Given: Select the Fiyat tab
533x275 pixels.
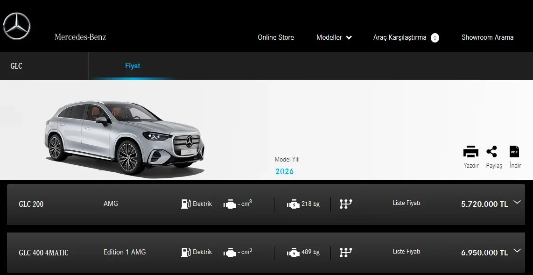Looking at the screenshot, I should coord(133,66).
